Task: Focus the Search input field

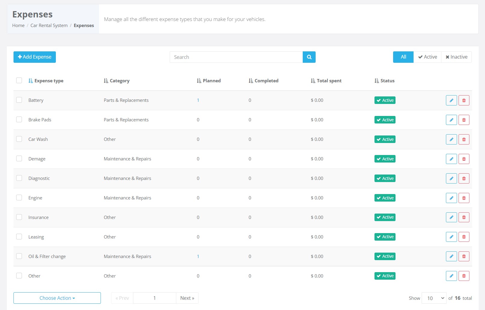Action: click(236, 57)
